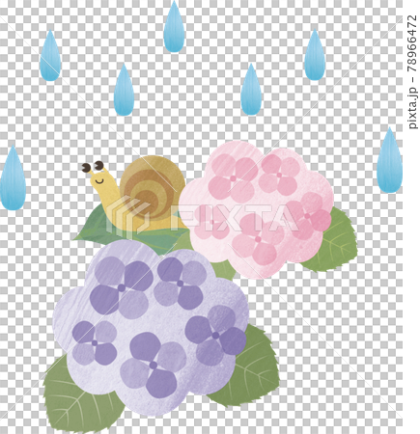Click the snail's brown spiral shell
The width and height of the screenshot is (420, 434).
click(153, 187)
